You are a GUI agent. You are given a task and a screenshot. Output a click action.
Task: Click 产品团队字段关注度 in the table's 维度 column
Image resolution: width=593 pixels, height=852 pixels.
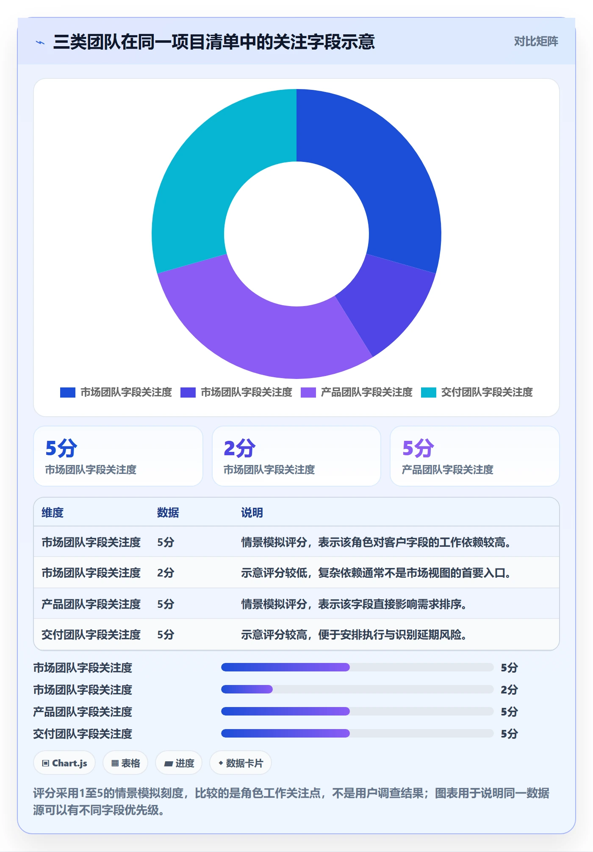pos(91,604)
